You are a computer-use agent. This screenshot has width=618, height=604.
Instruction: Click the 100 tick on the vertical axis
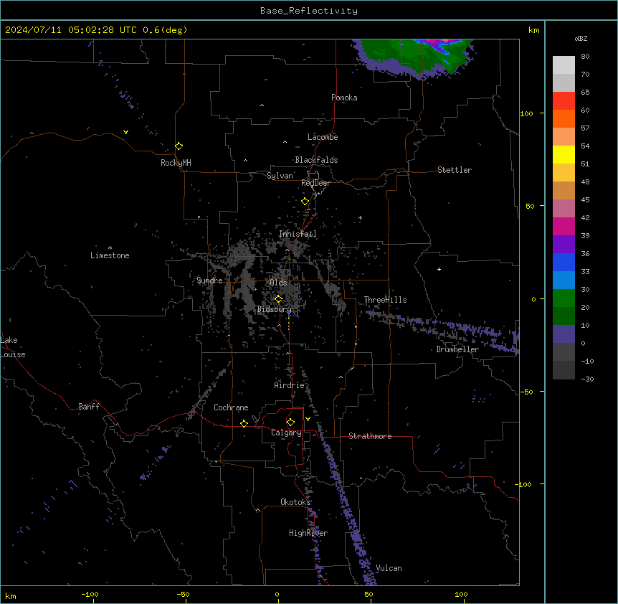526,113
